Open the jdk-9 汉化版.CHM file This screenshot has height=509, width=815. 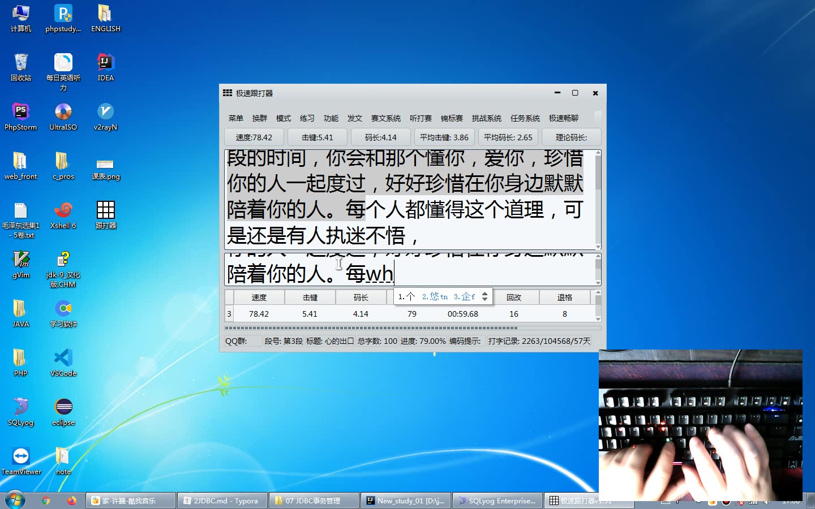(x=63, y=269)
